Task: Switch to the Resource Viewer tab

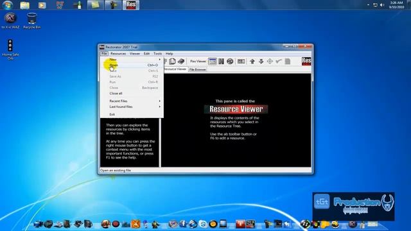Action: coord(175,69)
